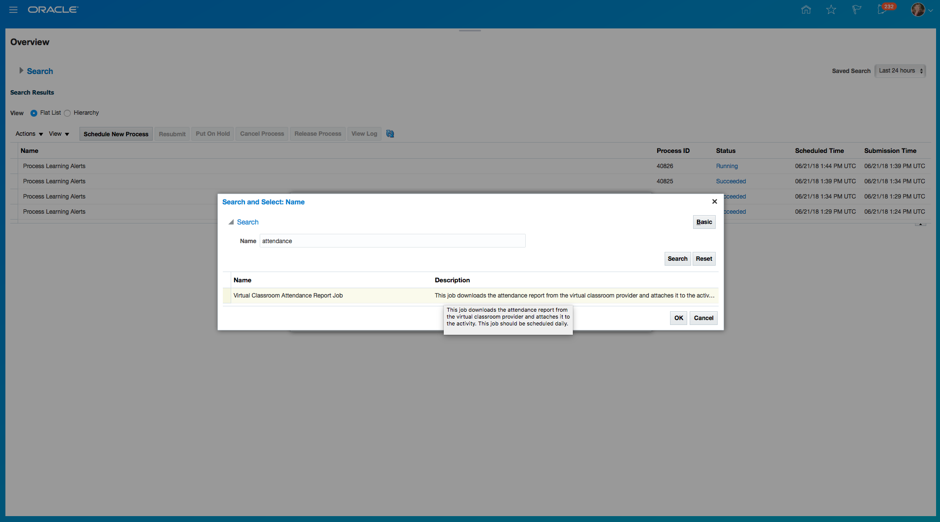Click Cancel Process button
This screenshot has height=522, width=940.
point(262,134)
